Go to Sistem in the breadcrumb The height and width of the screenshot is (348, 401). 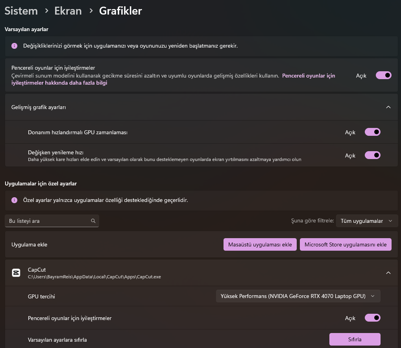(x=21, y=11)
